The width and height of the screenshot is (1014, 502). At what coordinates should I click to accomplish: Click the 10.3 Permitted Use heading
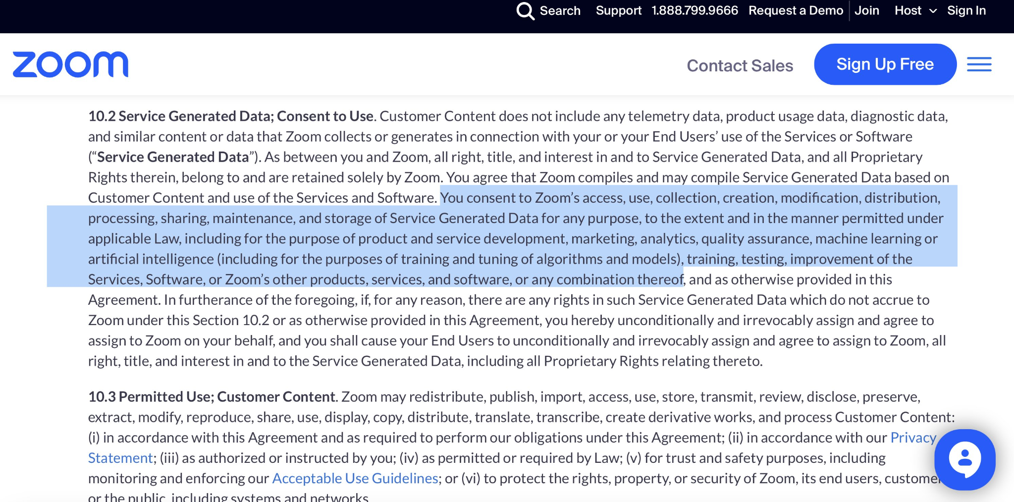(212, 396)
